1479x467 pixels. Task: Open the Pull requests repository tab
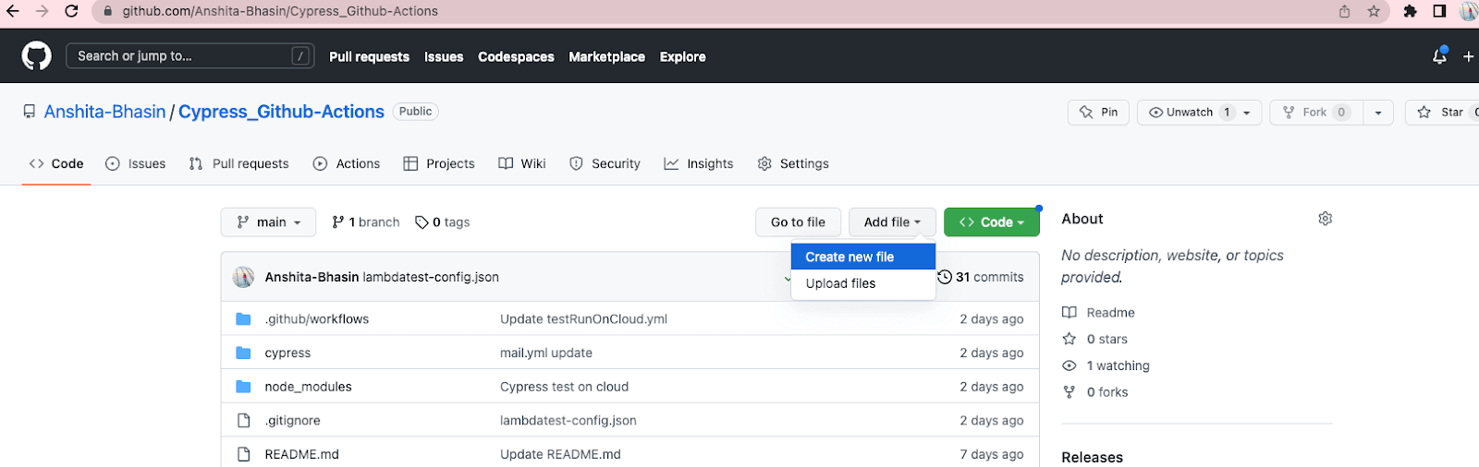238,163
